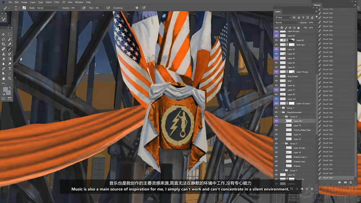This screenshot has width=361, height=203.
Task: Open the Layer menu
Action: 33,2
